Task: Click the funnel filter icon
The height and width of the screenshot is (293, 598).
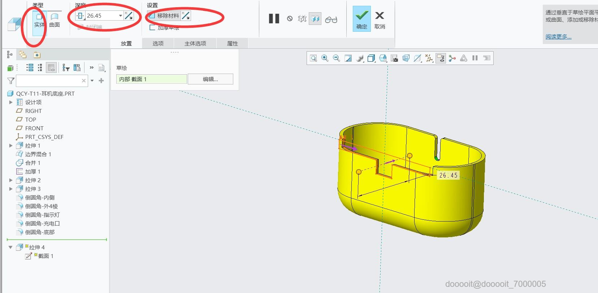Action: [11, 80]
